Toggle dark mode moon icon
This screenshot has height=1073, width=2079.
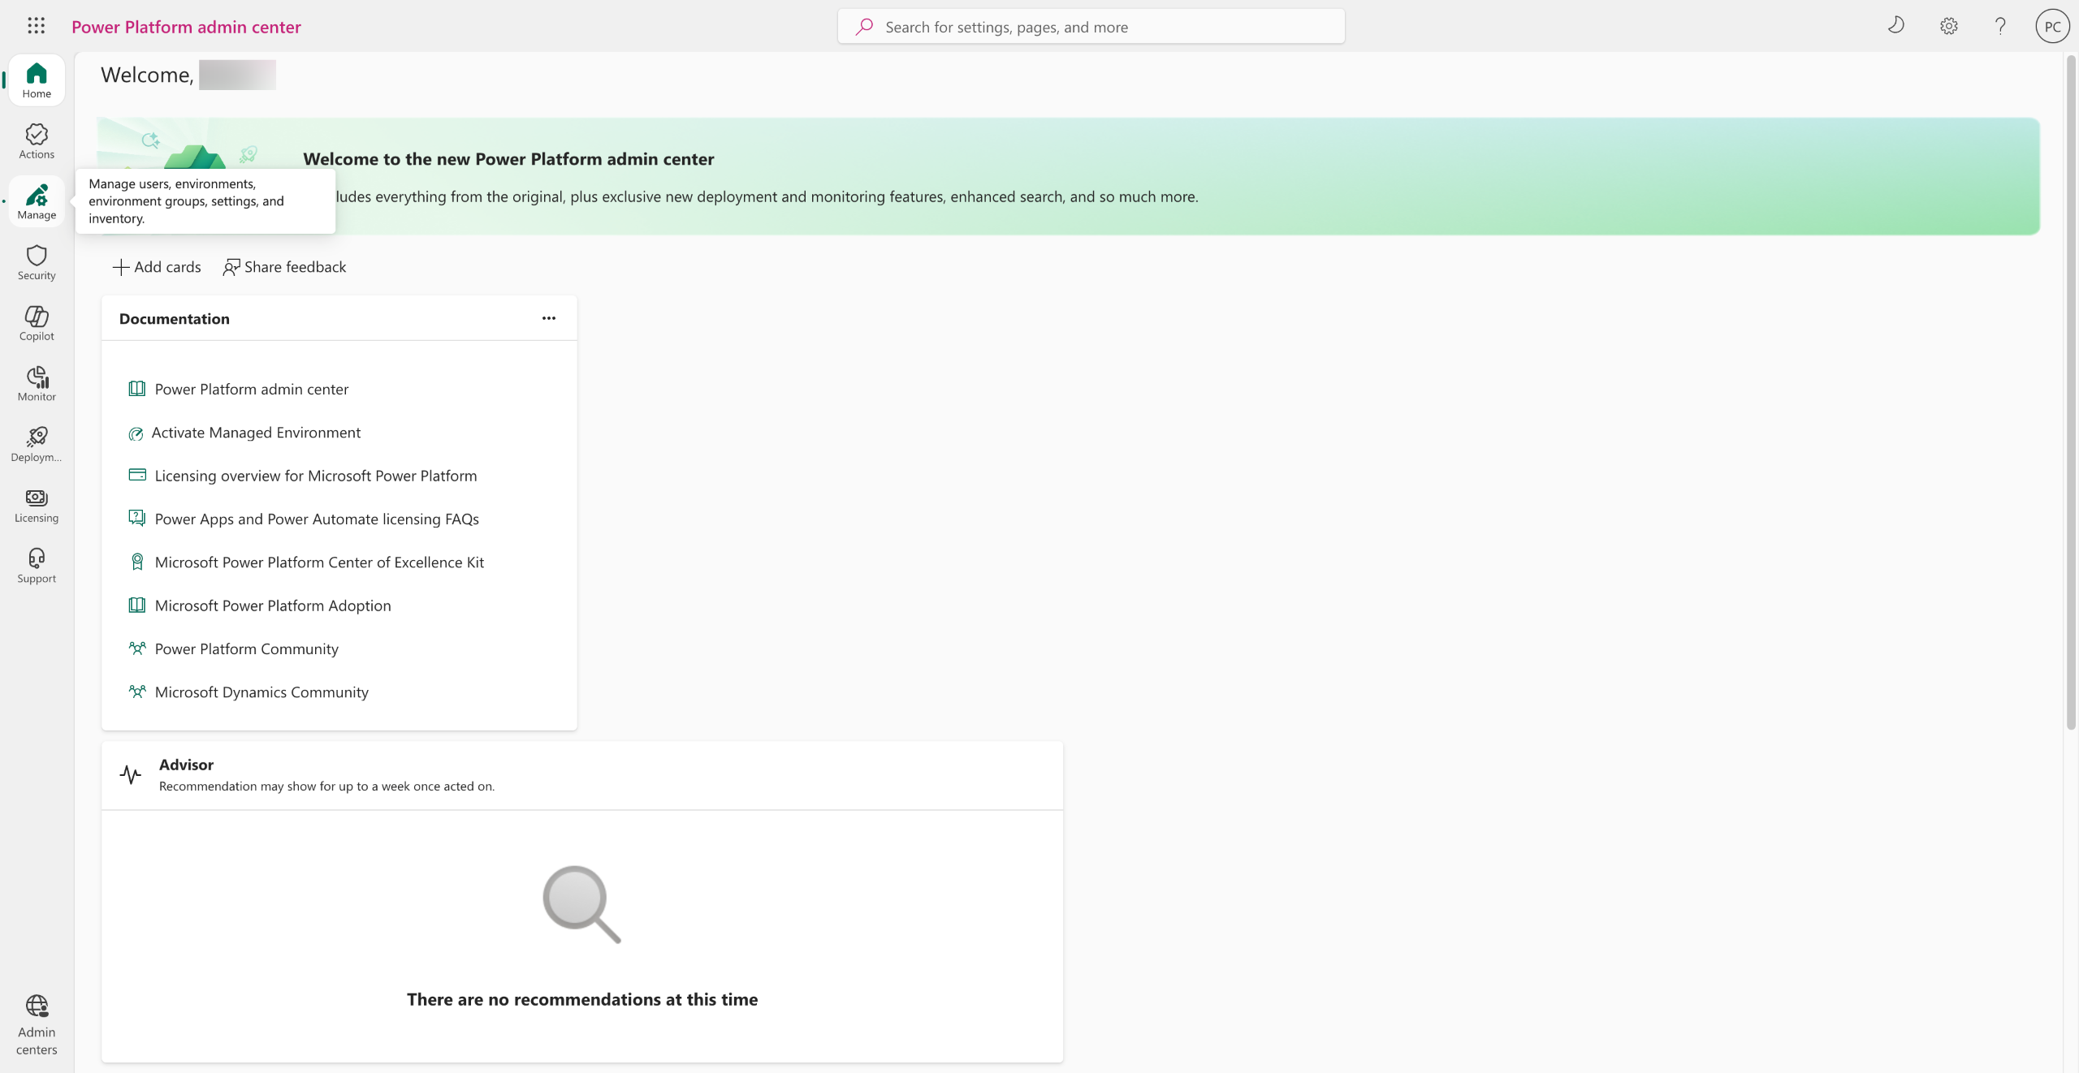1896,26
